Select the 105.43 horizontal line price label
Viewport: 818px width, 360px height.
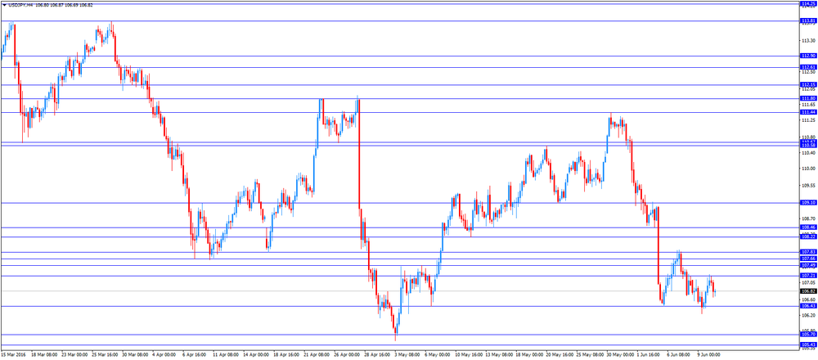tap(808, 345)
